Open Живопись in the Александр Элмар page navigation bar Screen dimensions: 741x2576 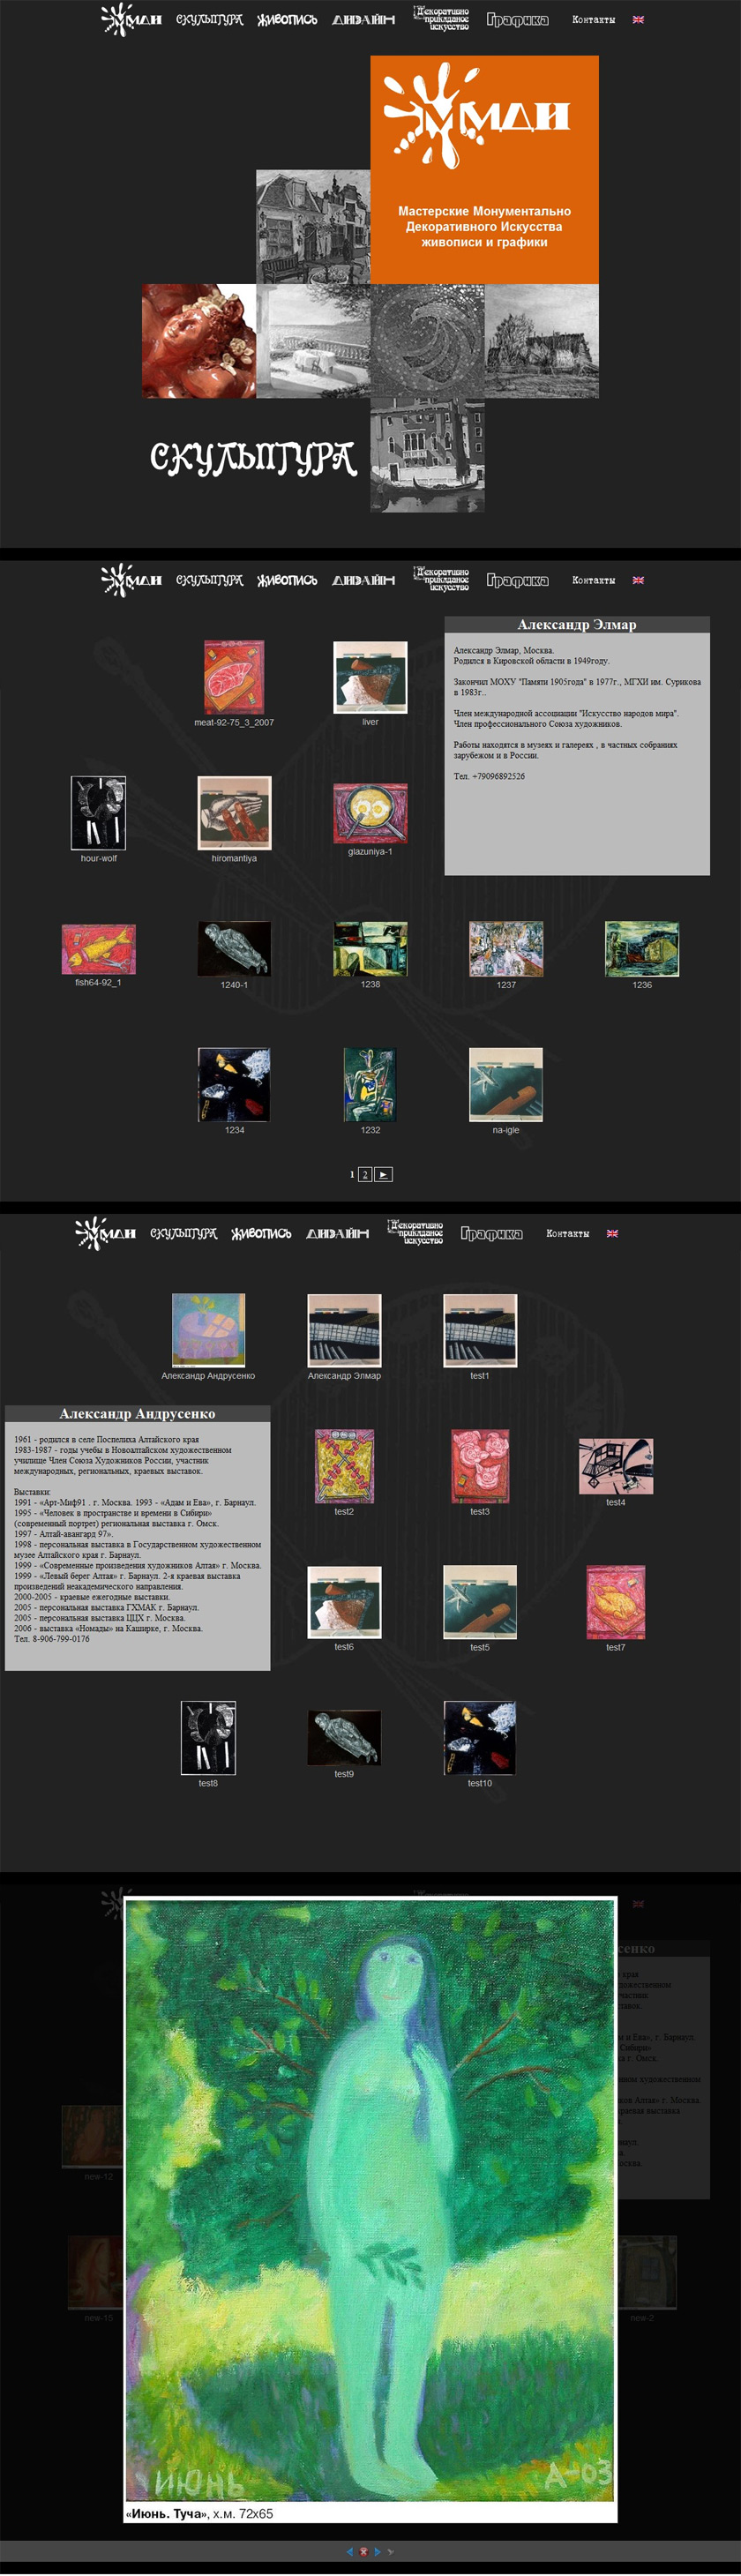click(x=287, y=580)
